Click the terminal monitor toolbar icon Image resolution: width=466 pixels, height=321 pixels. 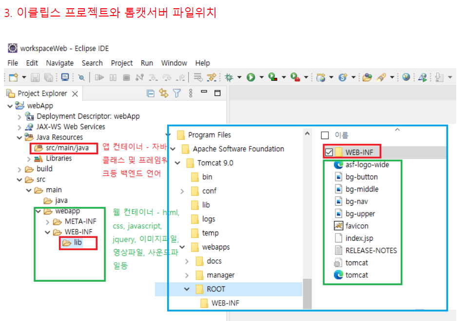65,77
